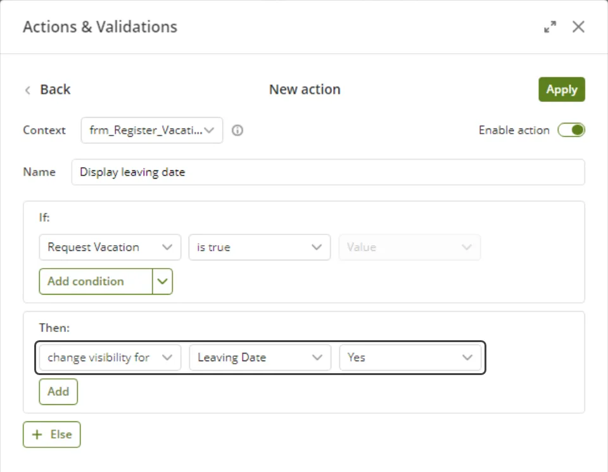Expand the Add condition arrow menu
608x472 pixels.
tap(163, 281)
